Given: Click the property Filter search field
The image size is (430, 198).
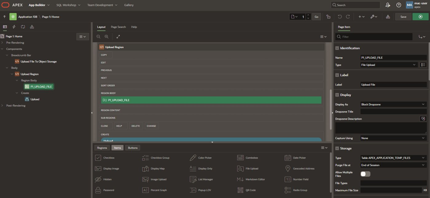Looking at the screenshot, I should click(x=374, y=36).
